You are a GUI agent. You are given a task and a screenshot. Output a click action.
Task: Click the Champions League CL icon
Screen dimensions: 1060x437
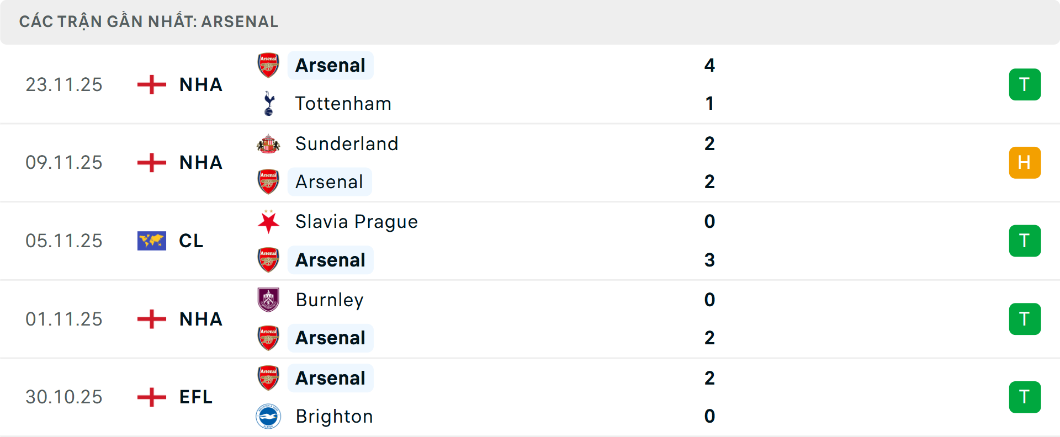[x=151, y=241]
